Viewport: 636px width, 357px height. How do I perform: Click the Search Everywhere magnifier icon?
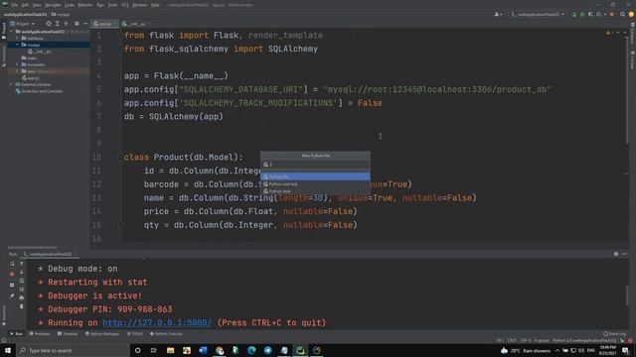click(x=622, y=14)
